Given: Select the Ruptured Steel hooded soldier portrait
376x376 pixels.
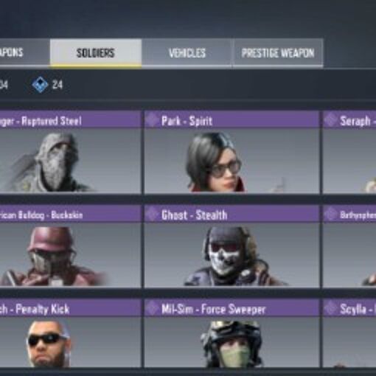Looking at the screenshot, I should click(x=71, y=161).
